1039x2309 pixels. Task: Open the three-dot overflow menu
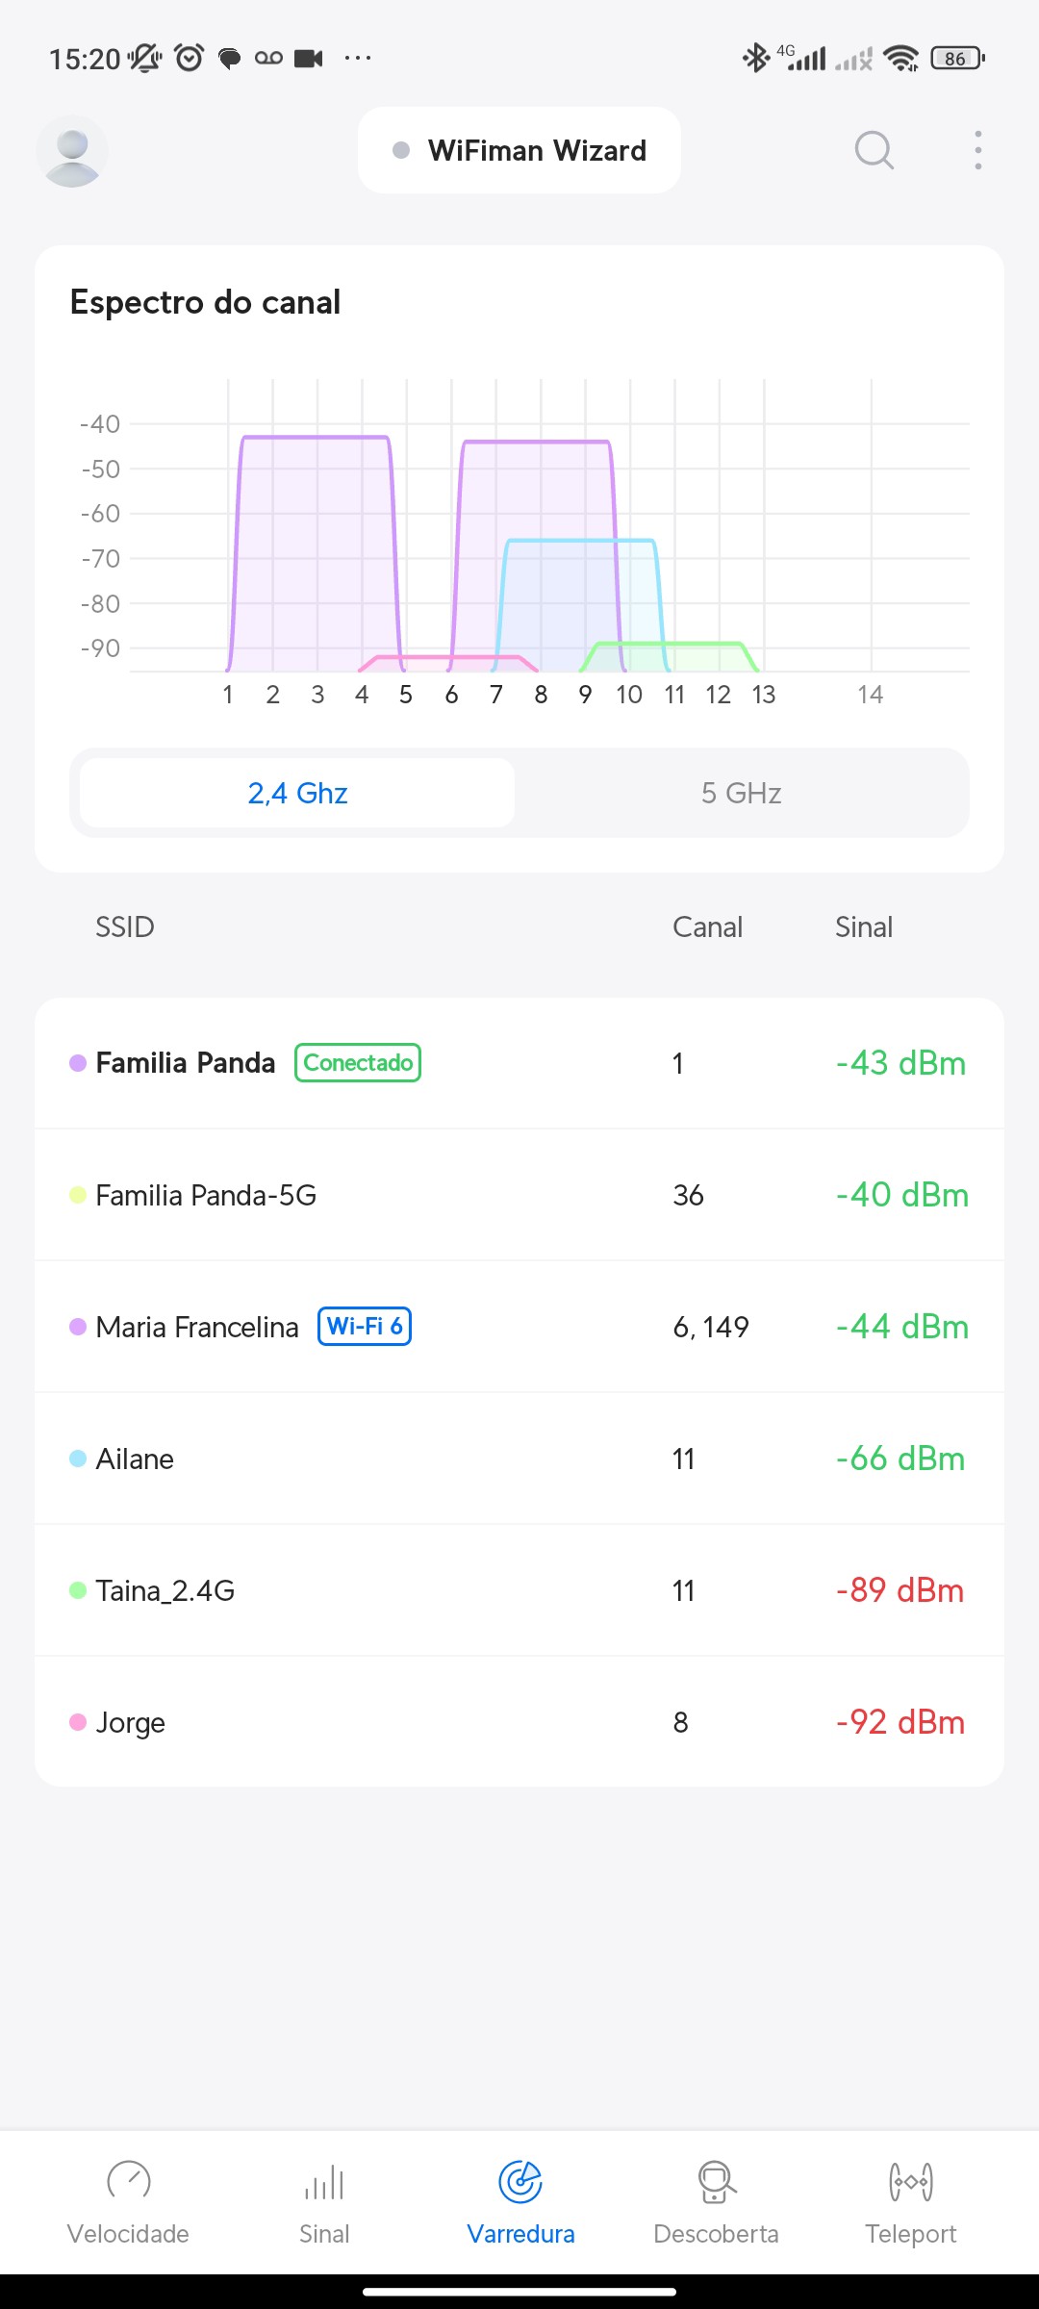[x=977, y=151]
